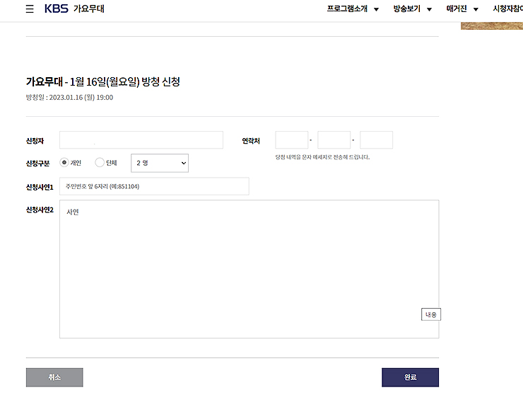This screenshot has height=400, width=523.
Task: Click the middle 연락처 phone field
Action: click(334, 140)
